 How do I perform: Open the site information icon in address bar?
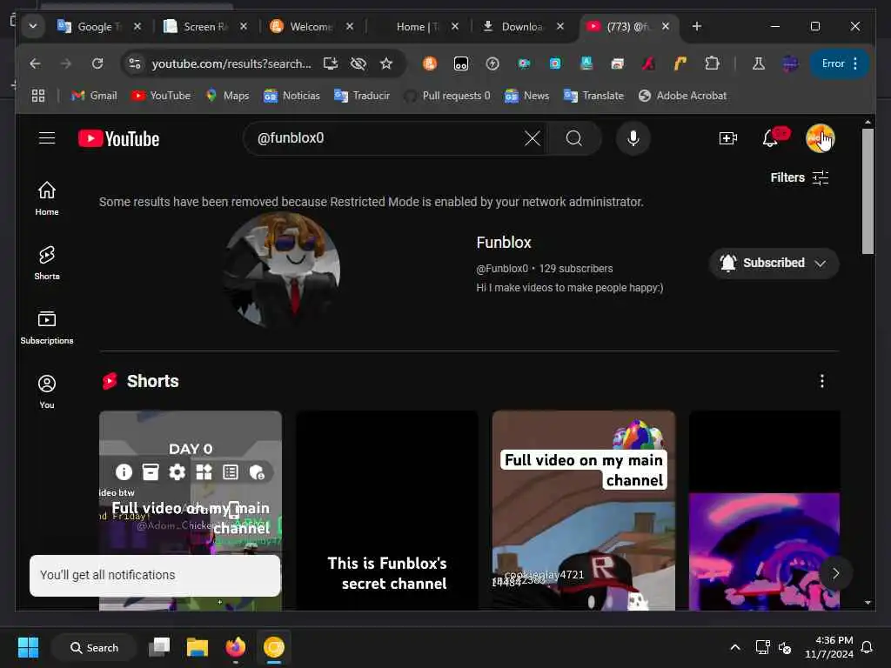[135, 63]
